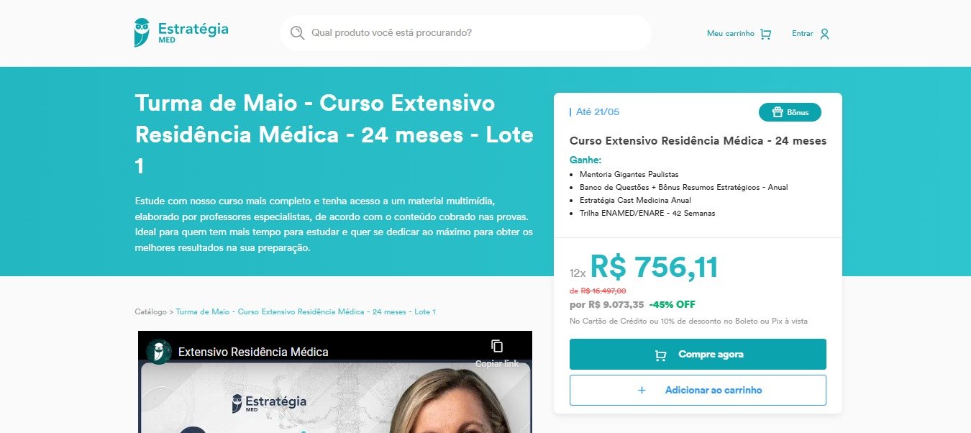Click the Estratégia wordmark in the header
Image resolution: width=971 pixels, height=433 pixels.
193,29
